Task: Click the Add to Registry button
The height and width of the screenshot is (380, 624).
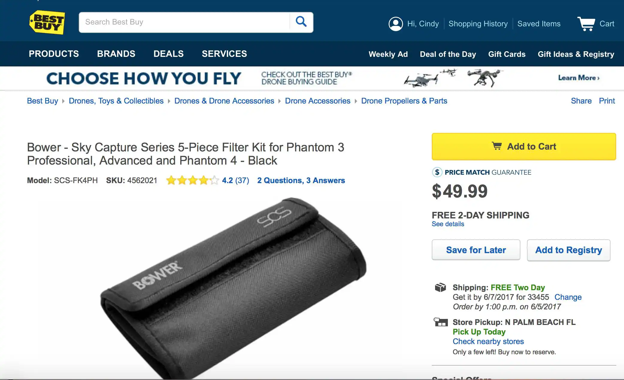Action: coord(568,250)
